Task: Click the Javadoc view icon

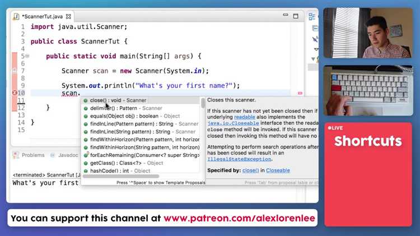Action: tap(53, 155)
